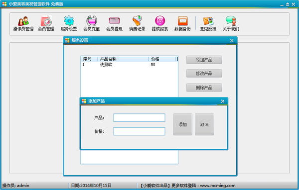View 消费记录 consumption records icon
Image resolution: width=299 pixels, height=190 pixels.
coord(137,23)
